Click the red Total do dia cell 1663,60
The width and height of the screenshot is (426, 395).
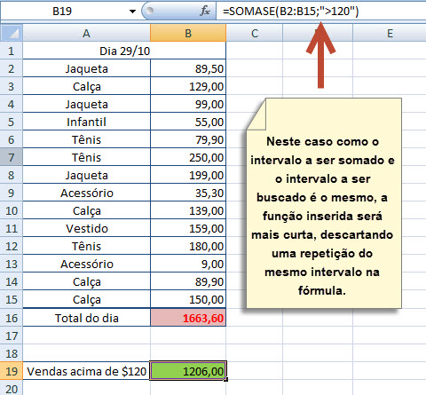pos(188,318)
